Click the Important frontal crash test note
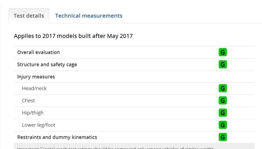262x149 pixels. coord(115,148)
